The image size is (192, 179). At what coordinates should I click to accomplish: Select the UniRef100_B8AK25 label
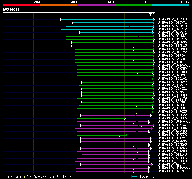(x=172, y=46)
